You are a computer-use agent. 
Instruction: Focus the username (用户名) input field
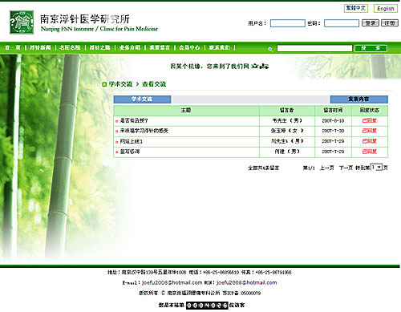[x=288, y=23]
